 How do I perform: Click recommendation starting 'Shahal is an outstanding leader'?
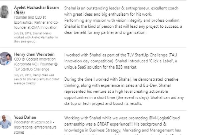pyautogui.click(x=123, y=20)
